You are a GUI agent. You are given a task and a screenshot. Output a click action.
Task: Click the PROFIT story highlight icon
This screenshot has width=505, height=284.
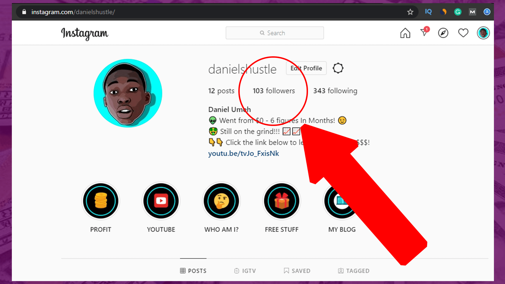[100, 201]
